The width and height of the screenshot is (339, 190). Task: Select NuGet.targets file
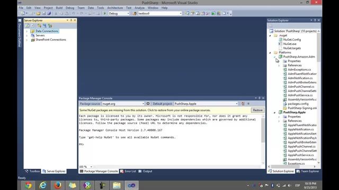click(x=292, y=48)
